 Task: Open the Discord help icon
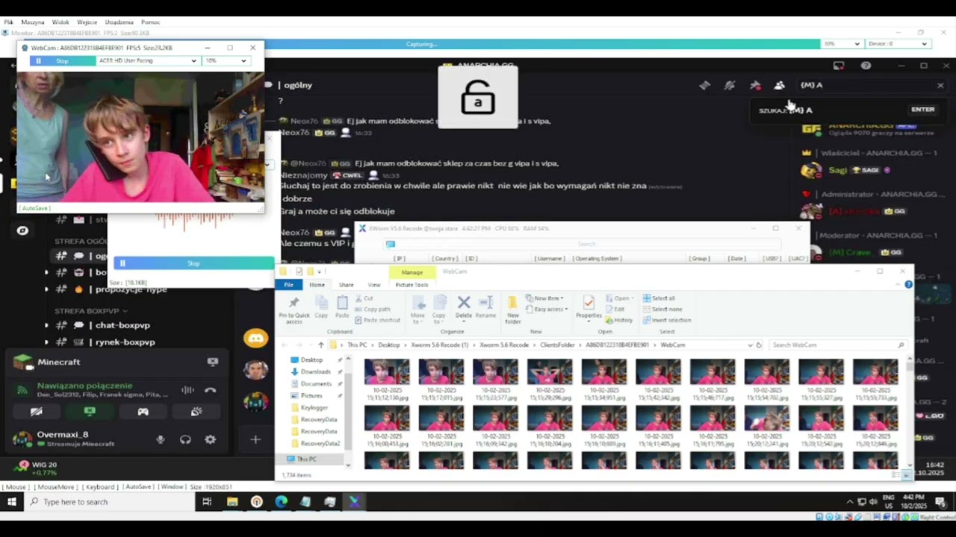click(x=866, y=66)
